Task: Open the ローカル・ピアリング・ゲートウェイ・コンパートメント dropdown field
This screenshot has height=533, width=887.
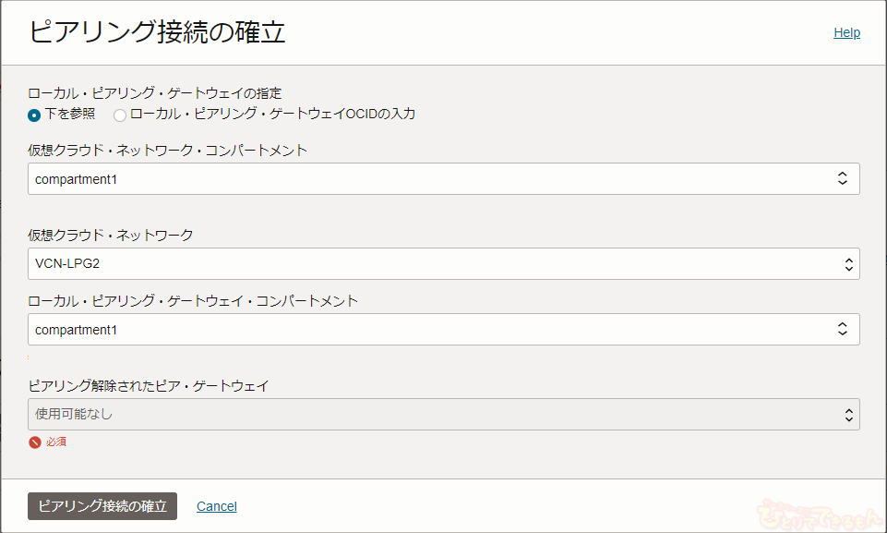Action: 429,329
